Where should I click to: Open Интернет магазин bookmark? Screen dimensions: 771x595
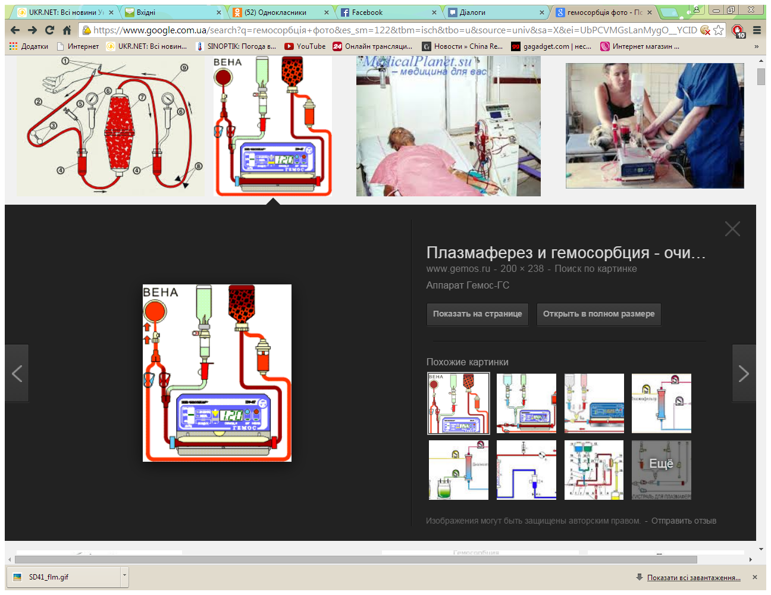coord(640,46)
